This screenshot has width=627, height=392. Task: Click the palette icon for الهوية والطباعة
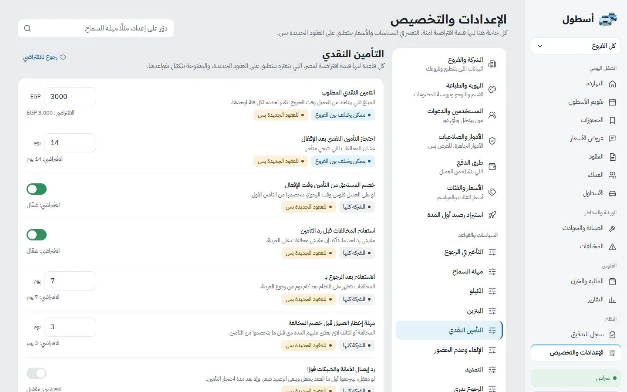(492, 90)
